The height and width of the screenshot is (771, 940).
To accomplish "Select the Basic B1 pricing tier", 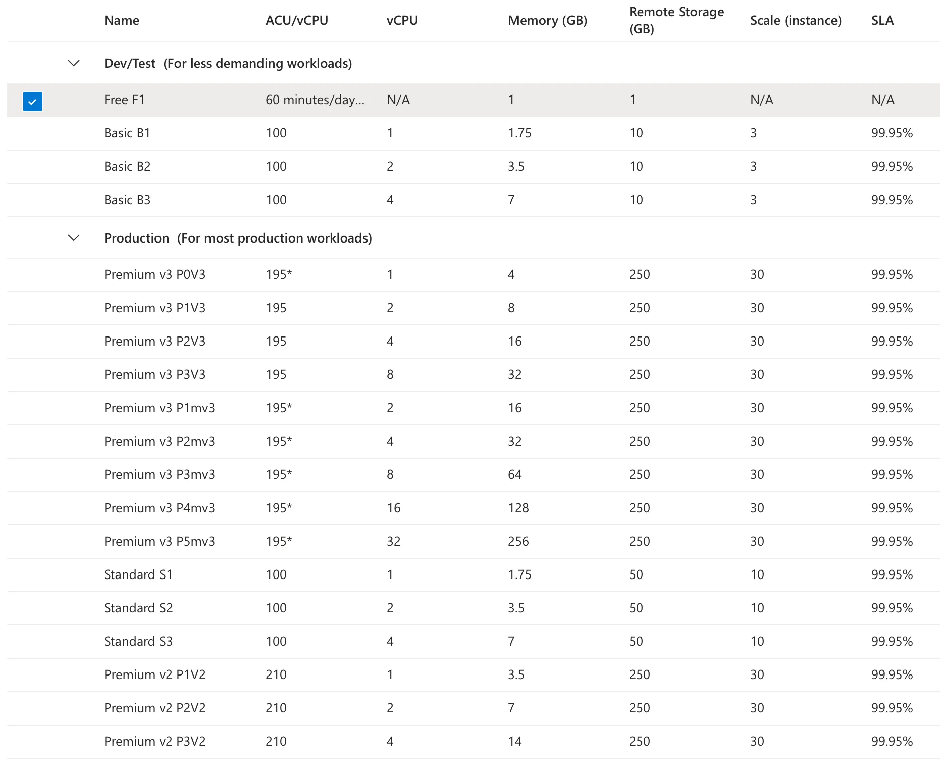I will (127, 133).
